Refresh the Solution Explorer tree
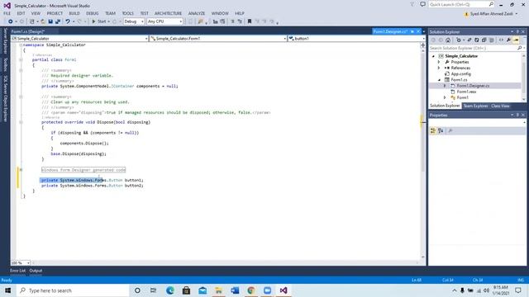529x297 pixels. tap(476, 40)
